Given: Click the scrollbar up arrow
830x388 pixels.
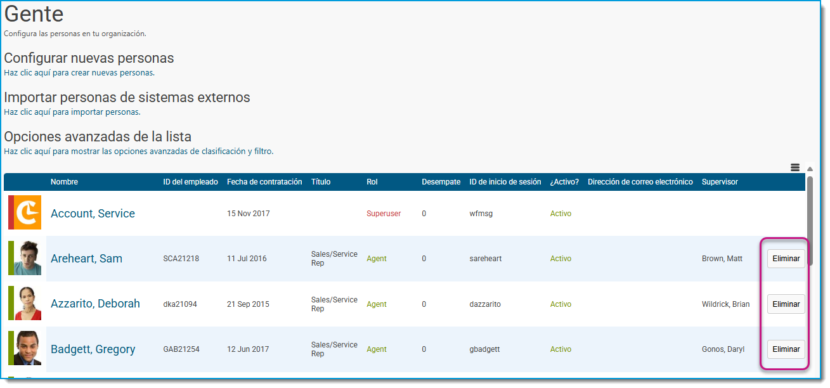Looking at the screenshot, I should [810, 169].
